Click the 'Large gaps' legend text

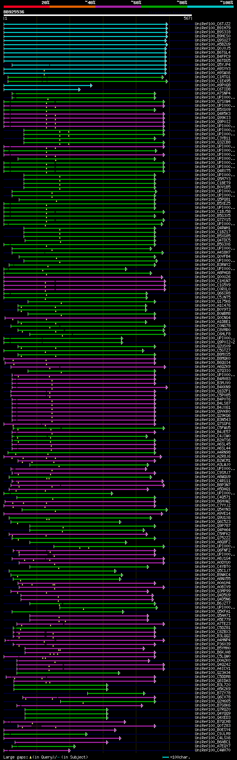46,757
